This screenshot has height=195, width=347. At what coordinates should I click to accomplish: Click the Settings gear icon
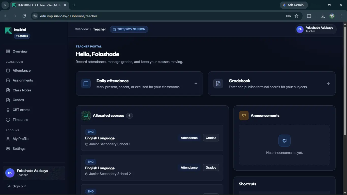[8, 149]
